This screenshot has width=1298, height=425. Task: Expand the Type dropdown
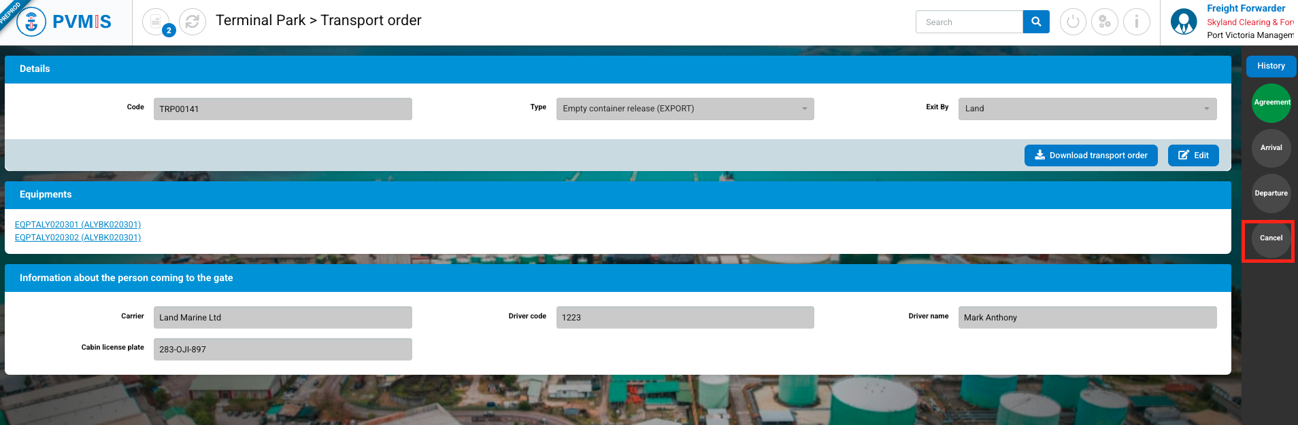[x=684, y=109]
